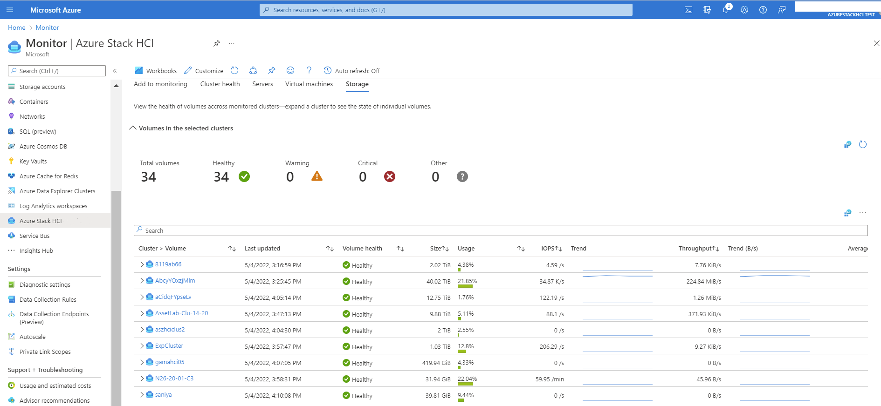Select the Storage tab
Screen dimensions: 881x406
(357, 84)
